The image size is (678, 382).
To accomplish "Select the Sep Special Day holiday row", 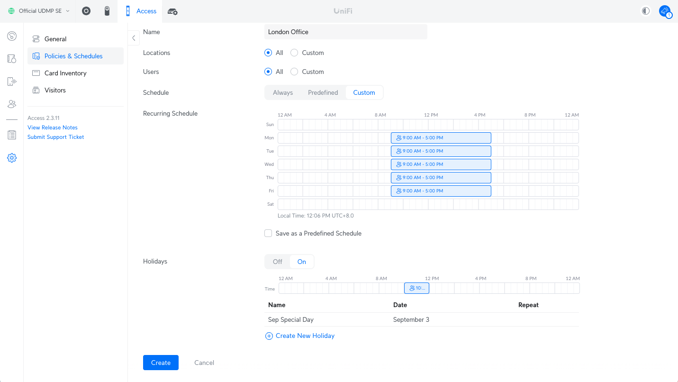I will click(x=422, y=319).
